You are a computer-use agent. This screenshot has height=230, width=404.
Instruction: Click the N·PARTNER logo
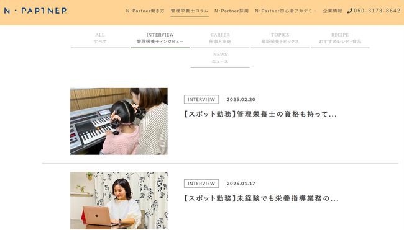coord(35,11)
